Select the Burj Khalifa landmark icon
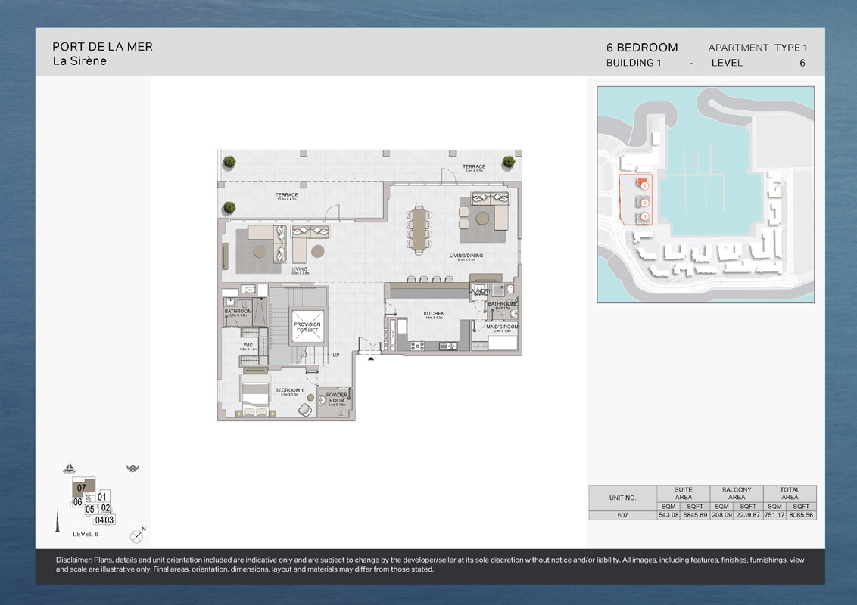 tap(58, 520)
